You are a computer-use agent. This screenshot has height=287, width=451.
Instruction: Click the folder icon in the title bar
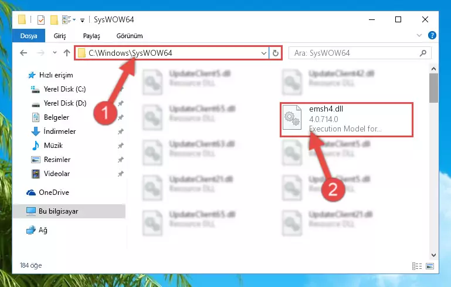pyautogui.click(x=22, y=19)
